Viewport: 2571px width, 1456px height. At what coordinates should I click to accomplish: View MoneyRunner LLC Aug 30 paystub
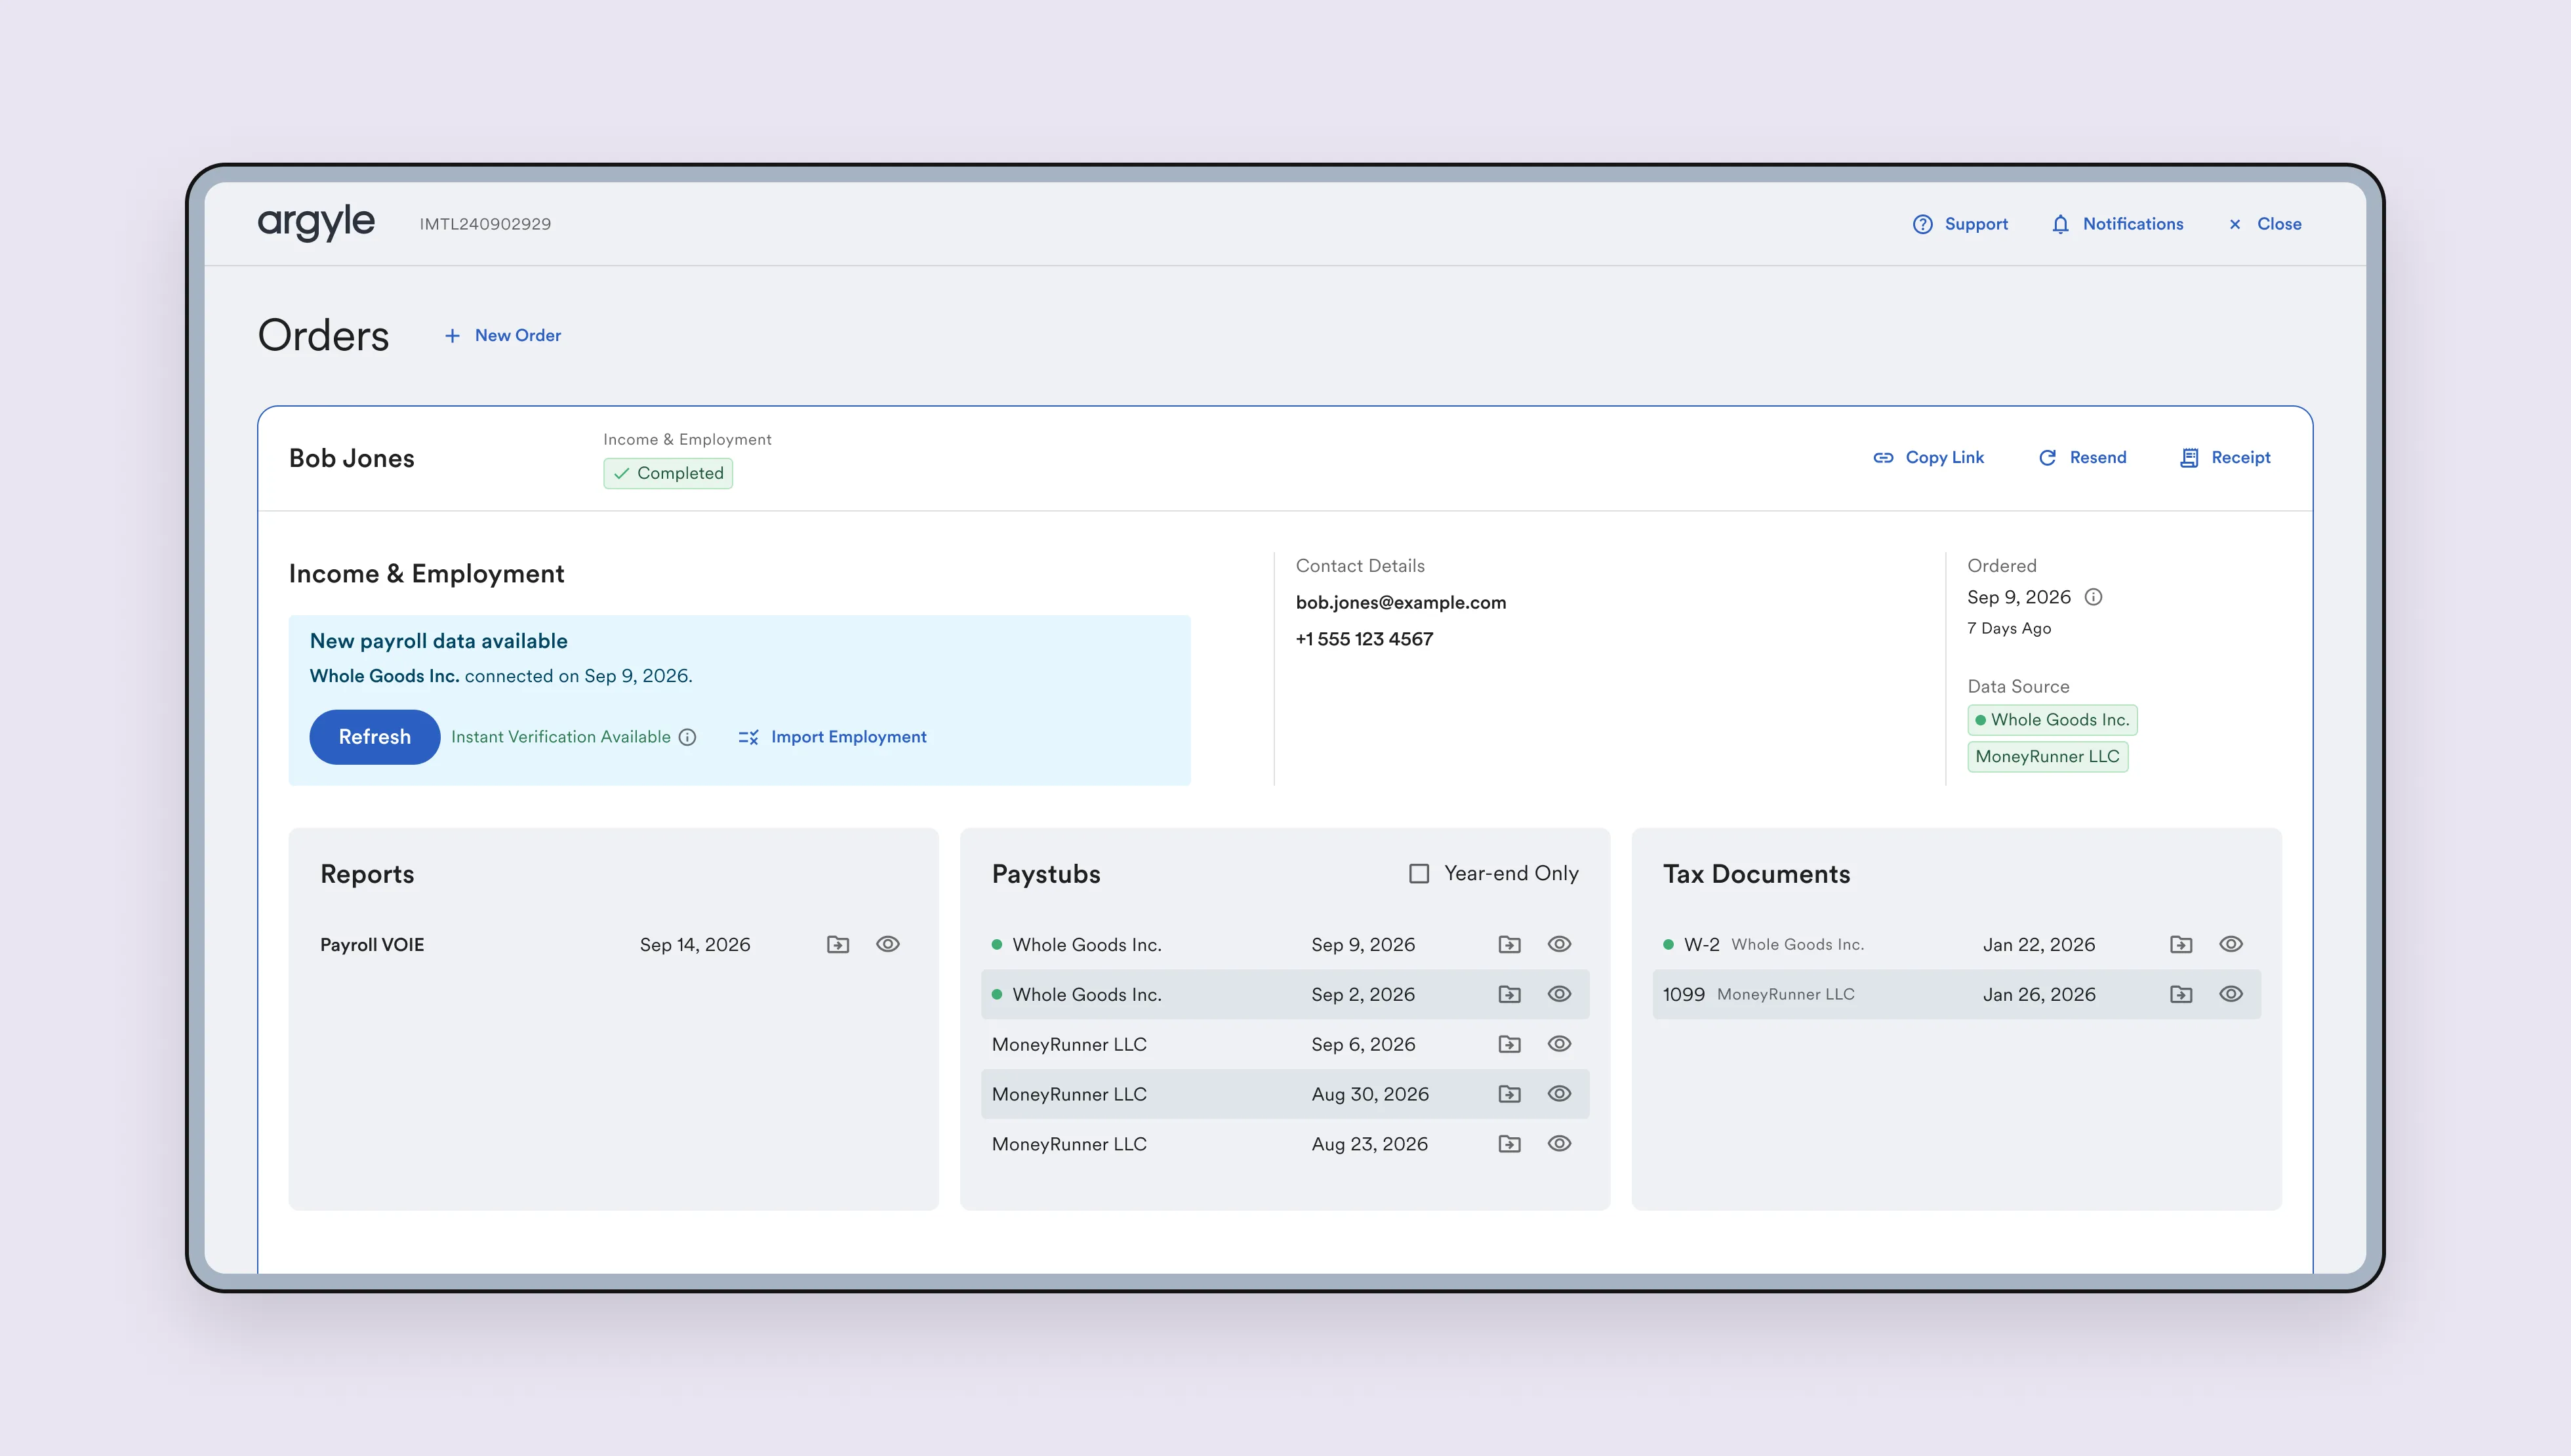coord(1559,1094)
